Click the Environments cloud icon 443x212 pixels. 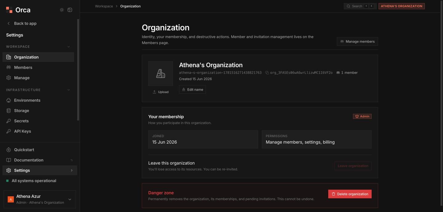(x=9, y=100)
